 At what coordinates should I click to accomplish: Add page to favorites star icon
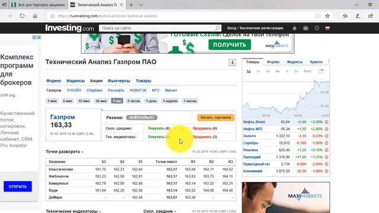tap(327, 16)
